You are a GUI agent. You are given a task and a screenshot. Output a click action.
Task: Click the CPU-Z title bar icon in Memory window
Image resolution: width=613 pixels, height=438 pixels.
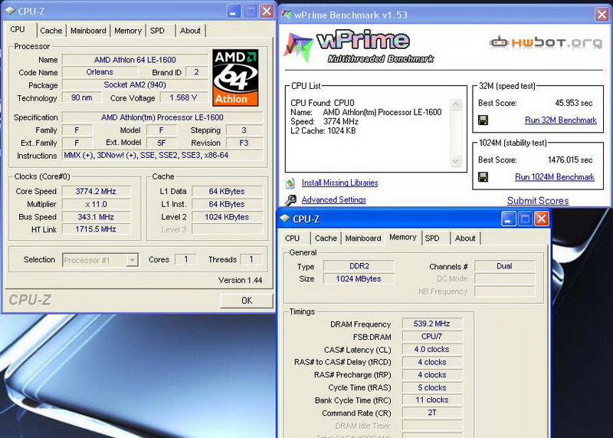(285, 219)
